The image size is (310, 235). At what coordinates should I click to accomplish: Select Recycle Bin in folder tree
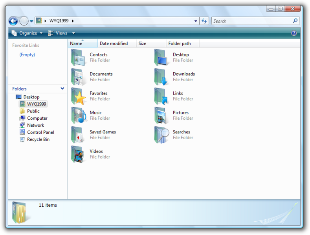(38, 139)
